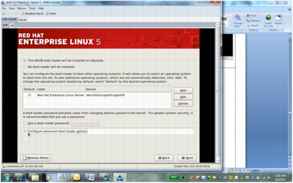Image resolution: width=293 pixels, height=183 pixels.
Task: Select the inner VM tab
Action: point(12,25)
